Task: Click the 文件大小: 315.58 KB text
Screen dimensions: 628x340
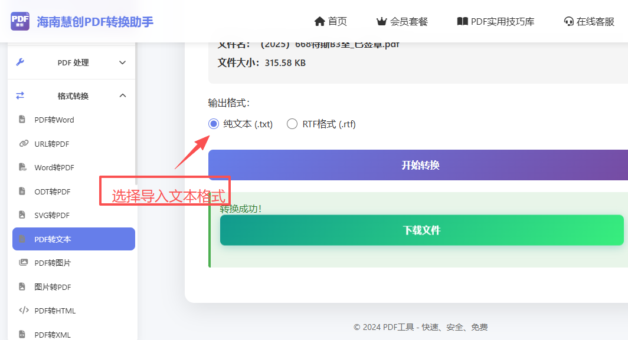Action: click(261, 63)
